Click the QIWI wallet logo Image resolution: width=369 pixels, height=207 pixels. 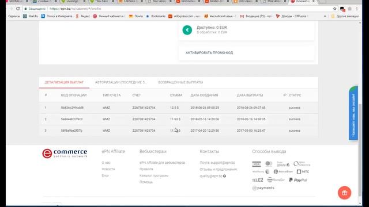pos(302,164)
